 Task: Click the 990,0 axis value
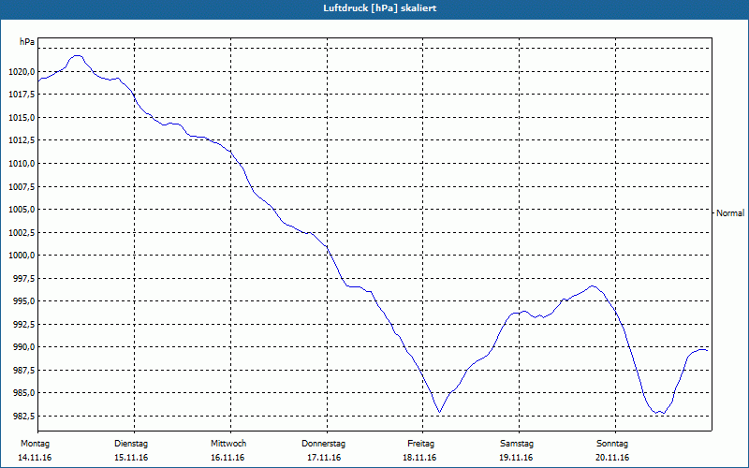[23, 346]
